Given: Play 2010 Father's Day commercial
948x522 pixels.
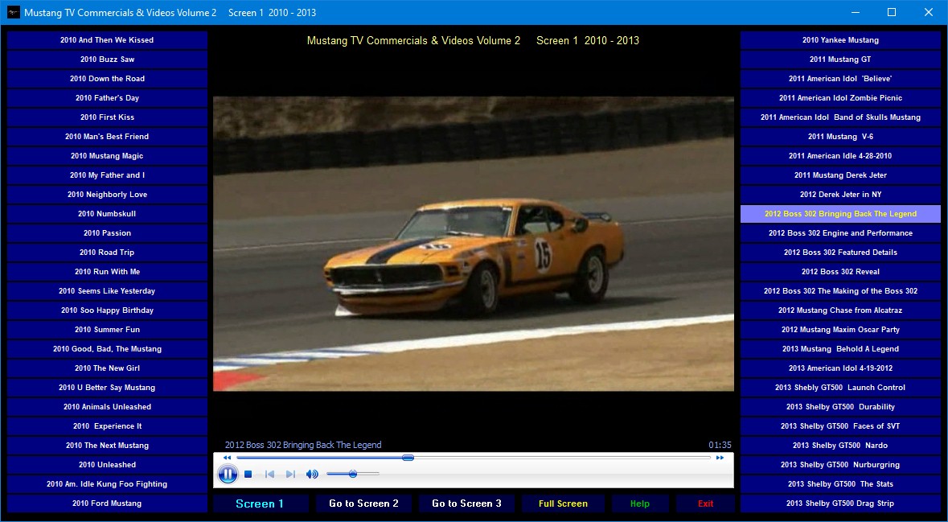Looking at the screenshot, I should point(107,98).
